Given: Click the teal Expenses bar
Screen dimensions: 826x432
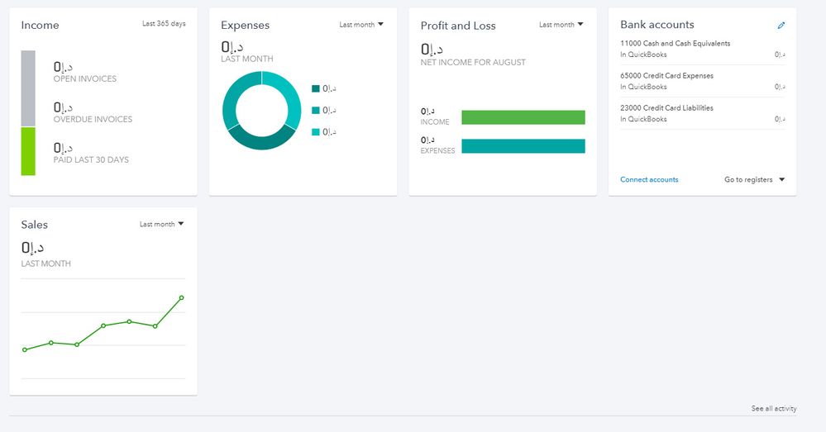Looking at the screenshot, I should point(523,146).
